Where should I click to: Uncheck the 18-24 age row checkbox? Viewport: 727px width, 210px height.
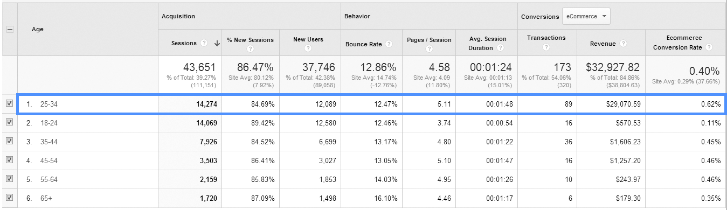(9, 122)
